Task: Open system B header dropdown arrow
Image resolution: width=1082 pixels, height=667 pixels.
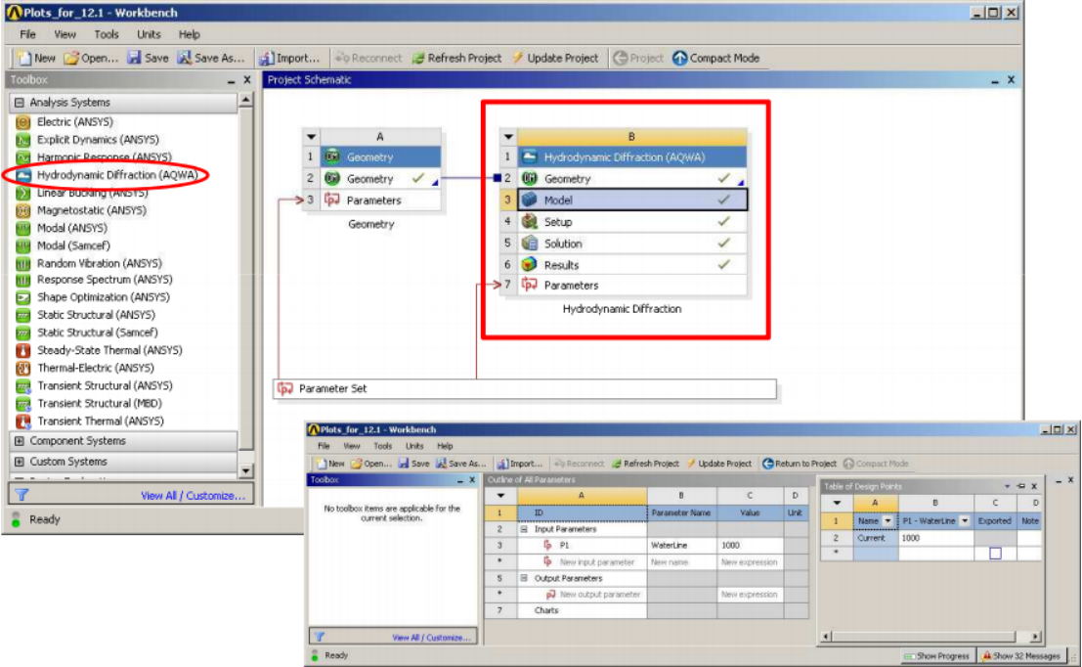Action: [x=508, y=137]
